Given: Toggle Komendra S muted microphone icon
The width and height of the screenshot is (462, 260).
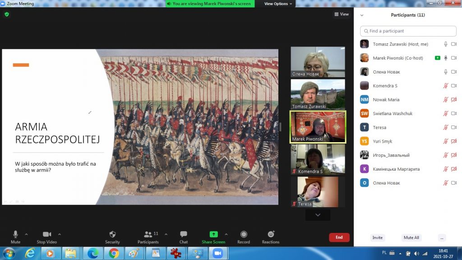Looking at the screenshot, I should tap(445, 86).
